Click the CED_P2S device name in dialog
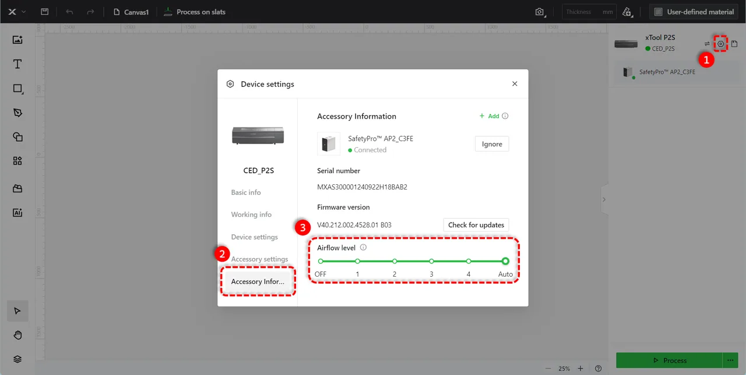The image size is (746, 375). click(258, 171)
